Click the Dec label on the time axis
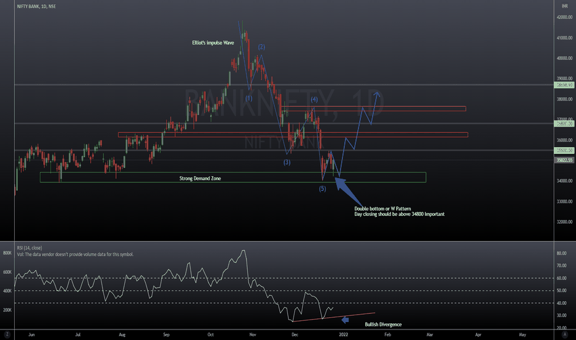Screen dimensions: 576x340 pos(295,334)
